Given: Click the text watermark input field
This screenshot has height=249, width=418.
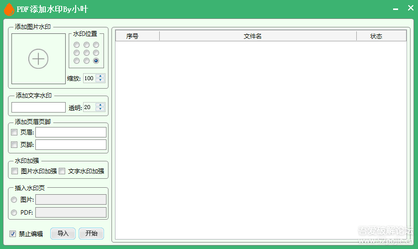Looking at the screenshot, I should click(38, 107).
